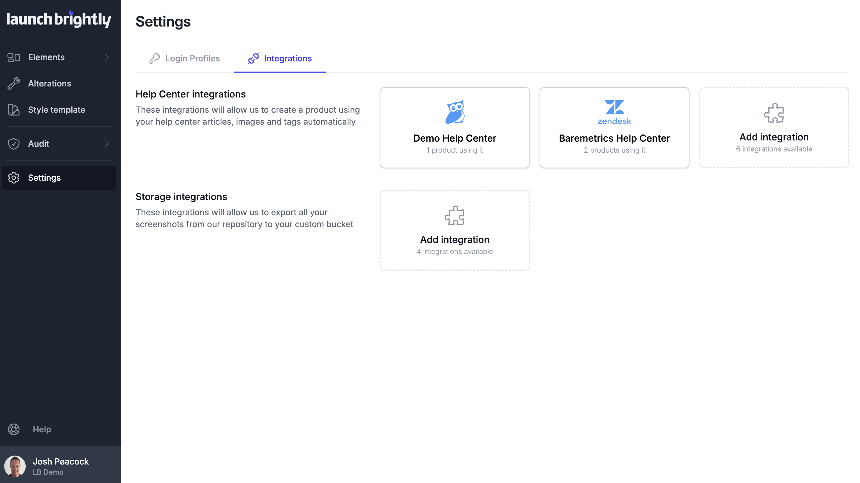
Task: Add a new Storage integration
Action: pyautogui.click(x=455, y=230)
